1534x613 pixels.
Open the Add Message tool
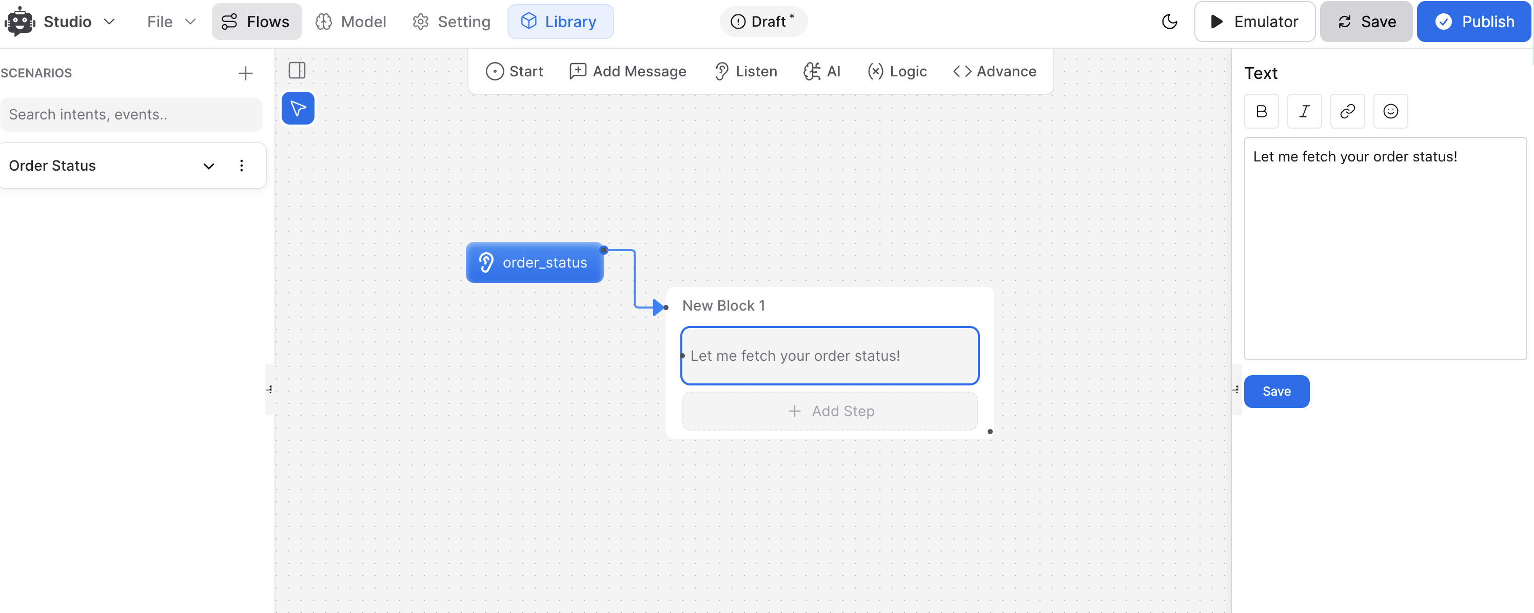[x=628, y=71]
